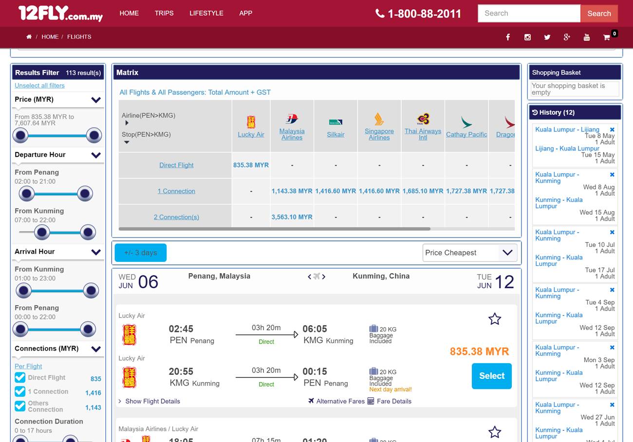
Task: Click the swap route plane icon
Action: pos(316,276)
